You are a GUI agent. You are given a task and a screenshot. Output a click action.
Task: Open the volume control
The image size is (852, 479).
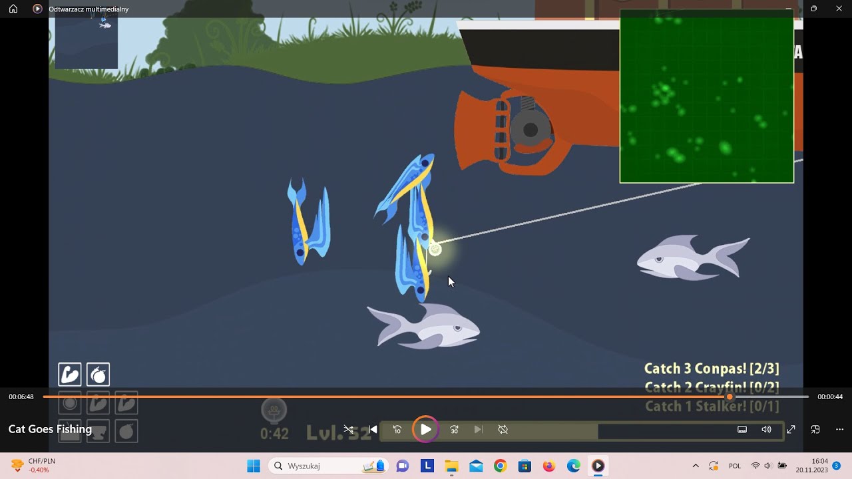766,430
